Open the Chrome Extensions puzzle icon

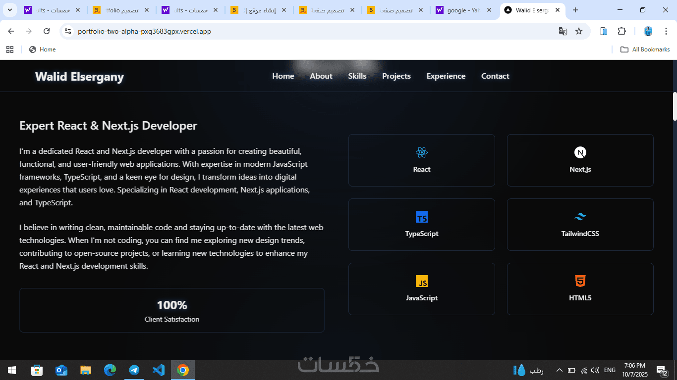click(x=621, y=31)
